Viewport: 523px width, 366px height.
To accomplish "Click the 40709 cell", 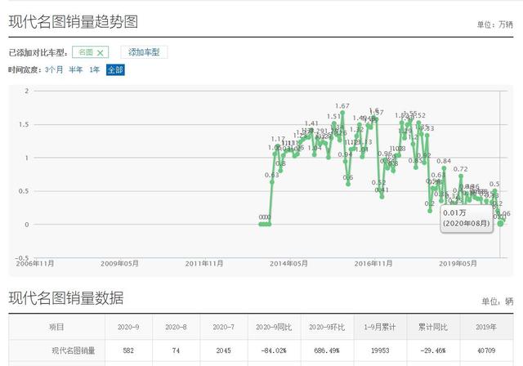I will [486, 350].
